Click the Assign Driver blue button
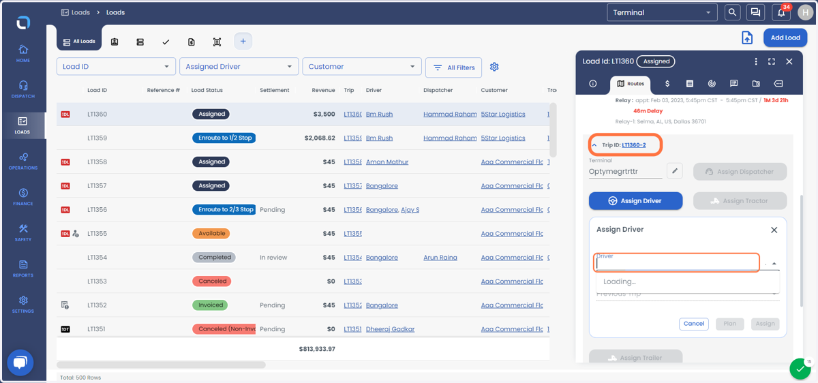The width and height of the screenshot is (818, 383). coord(635,201)
